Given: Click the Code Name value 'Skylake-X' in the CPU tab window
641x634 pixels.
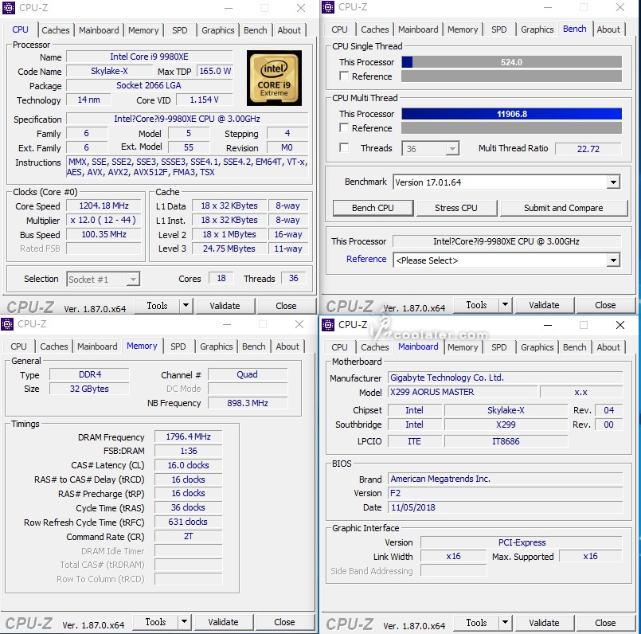Looking at the screenshot, I should [109, 71].
